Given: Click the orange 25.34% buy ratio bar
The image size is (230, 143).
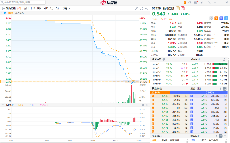Looking at the screenshot, I should tap(160, 92).
